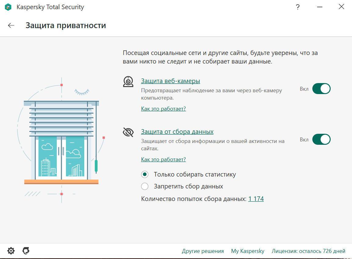Click the Посещая социальные сети intro paragraph

tap(220, 57)
